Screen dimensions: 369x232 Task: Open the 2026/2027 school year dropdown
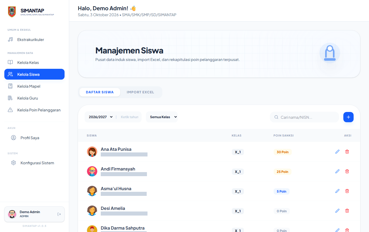[x=101, y=117]
